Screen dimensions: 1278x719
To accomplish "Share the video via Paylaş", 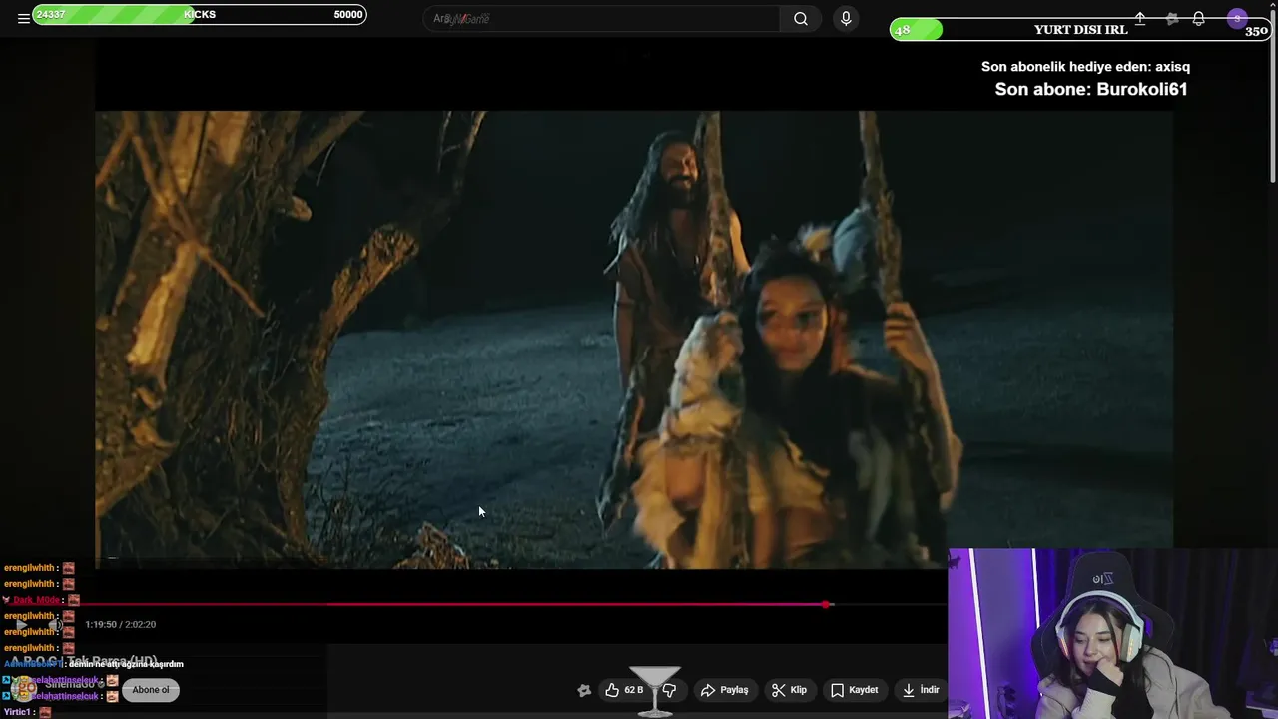I will [725, 690].
